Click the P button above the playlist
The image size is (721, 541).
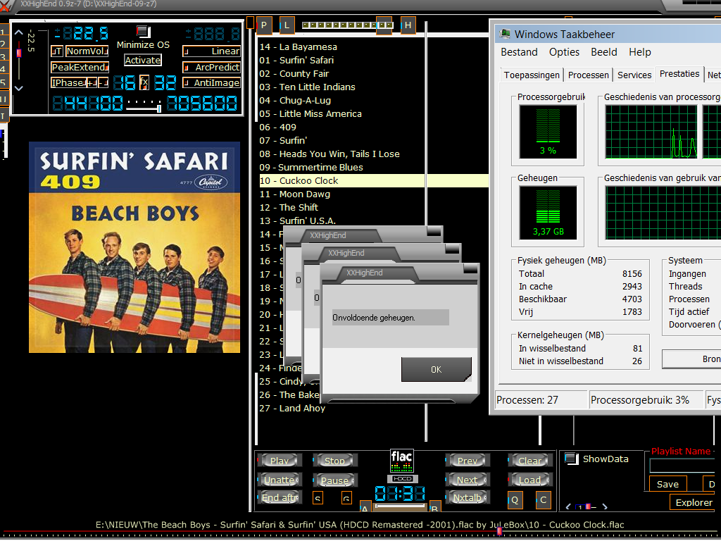(264, 25)
